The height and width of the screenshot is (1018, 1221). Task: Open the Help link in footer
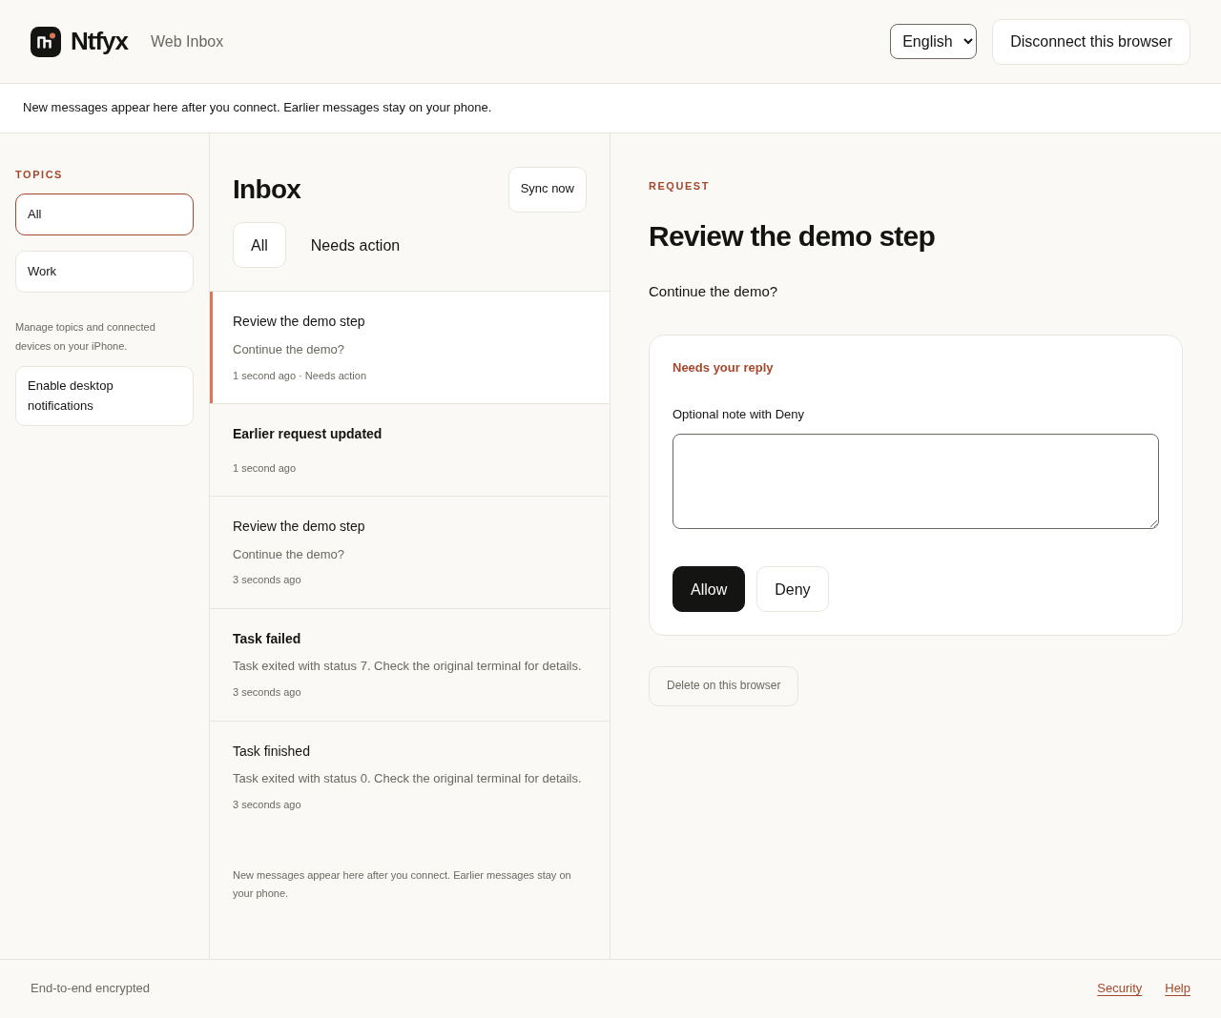click(x=1177, y=988)
